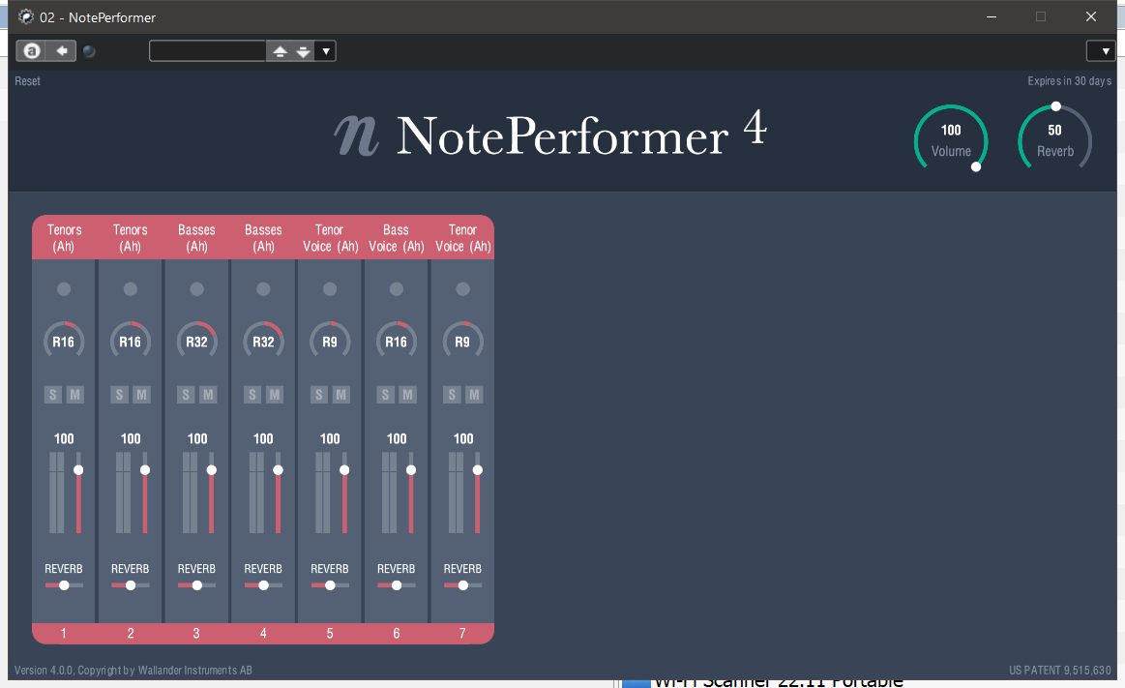This screenshot has height=688, width=1125.
Task: Click the back arrow toolbar button
Action: pyautogui.click(x=62, y=51)
